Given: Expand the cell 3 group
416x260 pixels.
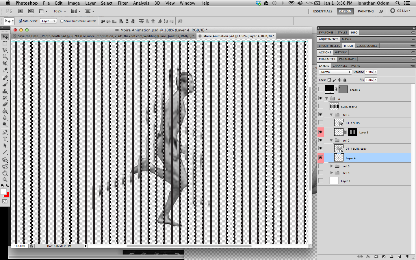Looking at the screenshot, I should click(331, 166).
